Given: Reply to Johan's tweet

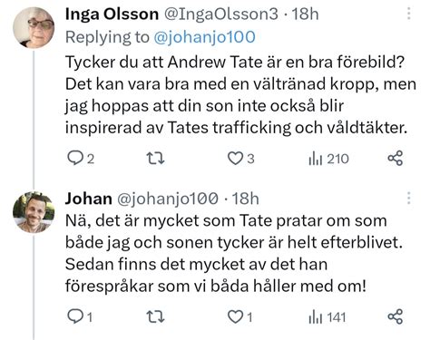Looking at the screenshot, I should (x=80, y=316).
